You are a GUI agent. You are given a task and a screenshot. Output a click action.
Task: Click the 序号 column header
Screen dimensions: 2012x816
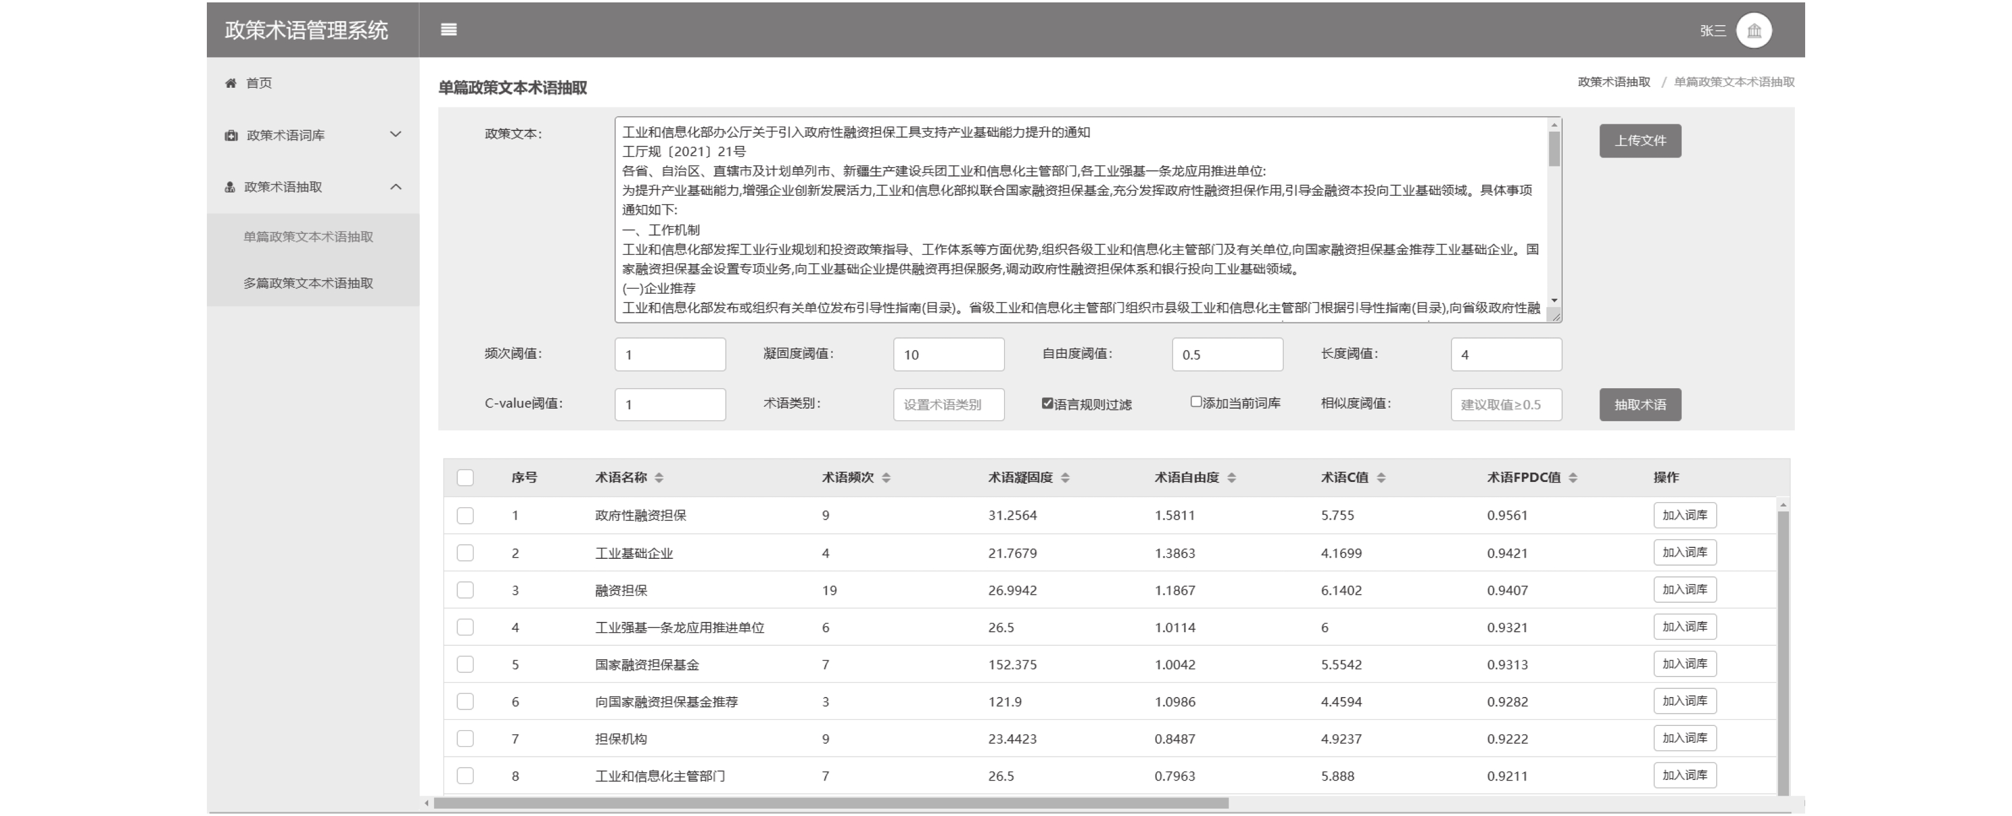coord(524,478)
